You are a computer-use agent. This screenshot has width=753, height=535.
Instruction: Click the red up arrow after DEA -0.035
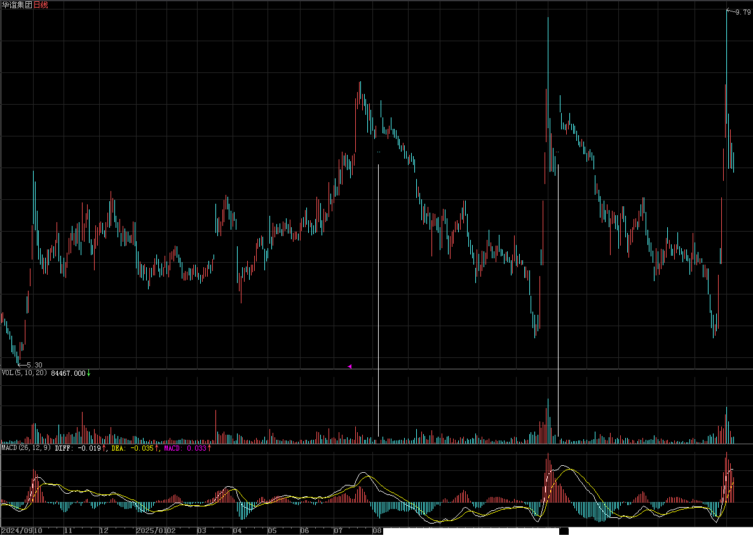click(x=156, y=447)
